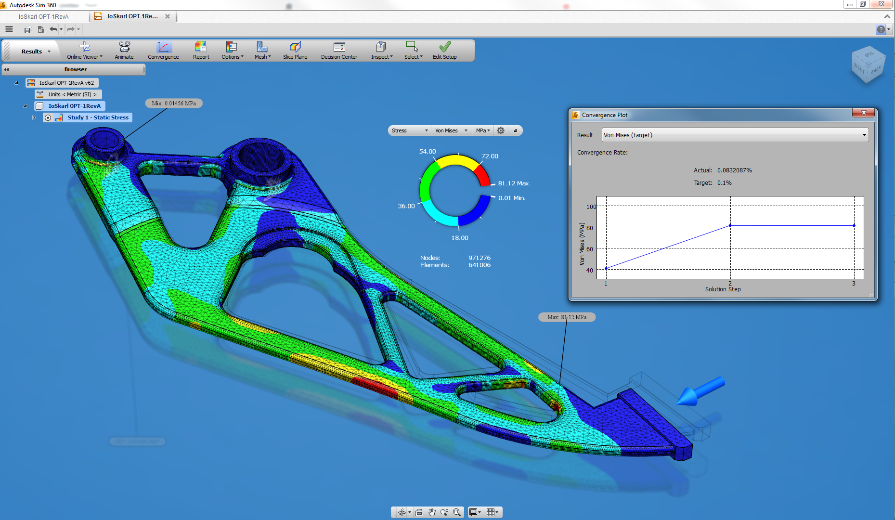The width and height of the screenshot is (895, 520).
Task: Open the Stress result type dropdown
Action: coord(410,130)
